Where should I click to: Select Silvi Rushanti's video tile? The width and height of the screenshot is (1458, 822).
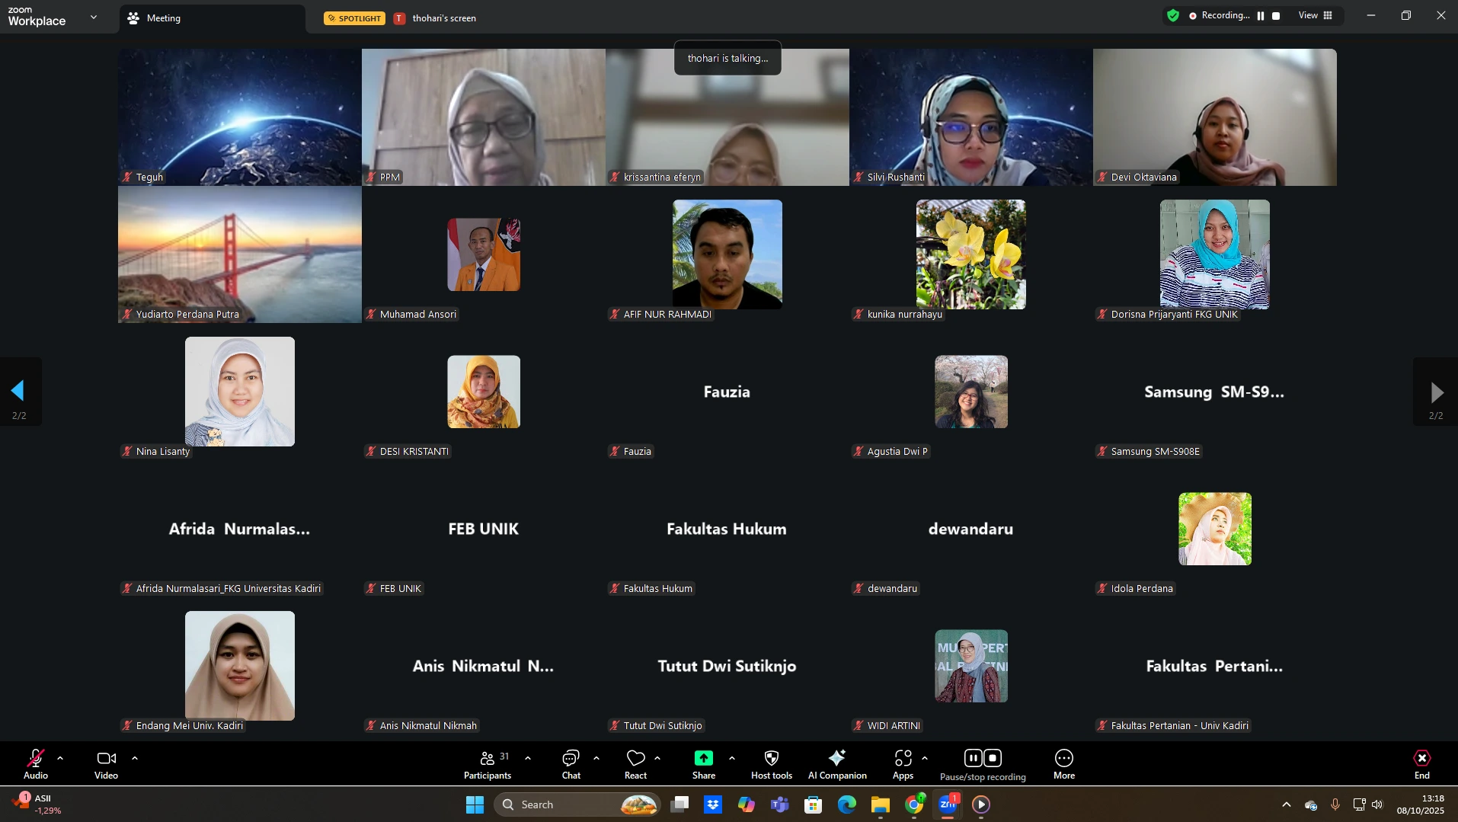click(970, 117)
